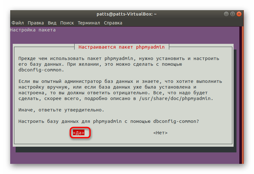
Task: Click the window title patts@patts-VirtualBox
Action: coord(127,14)
